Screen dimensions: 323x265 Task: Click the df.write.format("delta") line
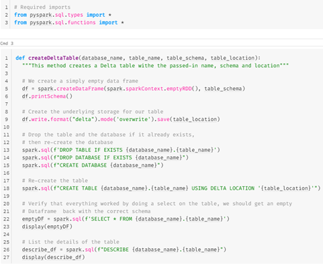pyautogui.click(x=121, y=119)
